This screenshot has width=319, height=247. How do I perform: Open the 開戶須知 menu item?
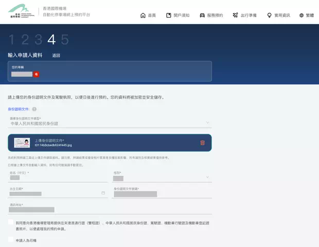tap(178, 15)
